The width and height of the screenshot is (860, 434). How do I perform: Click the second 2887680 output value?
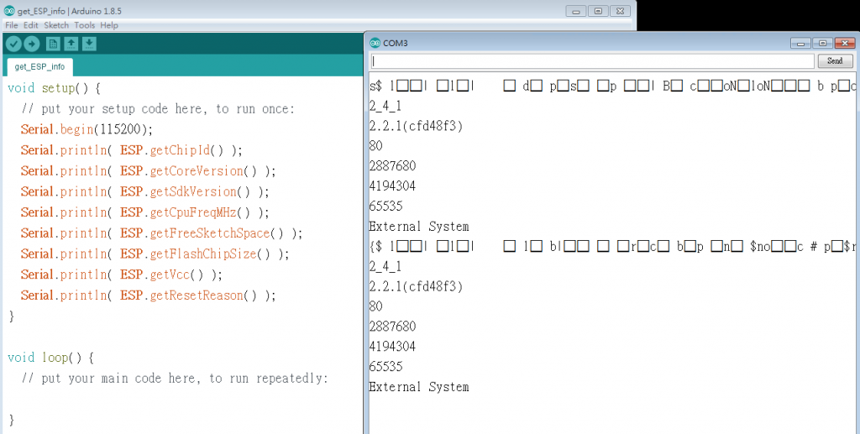pyautogui.click(x=393, y=327)
